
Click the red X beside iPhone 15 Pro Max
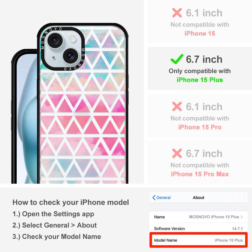point(177,153)
